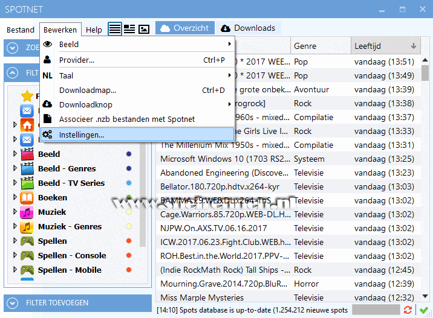Open the Overzicht tab
This screenshot has height=318, width=433.
184,28
